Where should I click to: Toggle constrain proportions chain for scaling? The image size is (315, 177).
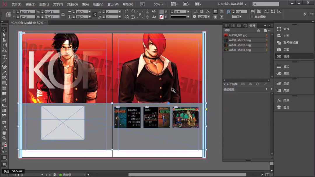(94, 14)
